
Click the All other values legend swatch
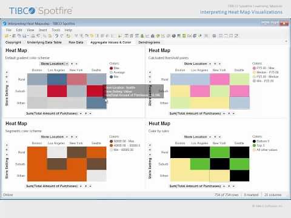pos(254,150)
